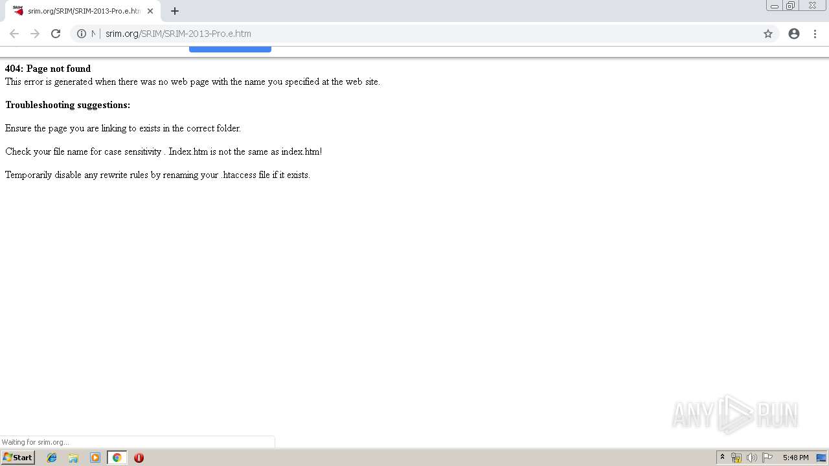The width and height of the screenshot is (829, 466).
Task: Click the 5:48 PM system clock
Action: point(795,458)
